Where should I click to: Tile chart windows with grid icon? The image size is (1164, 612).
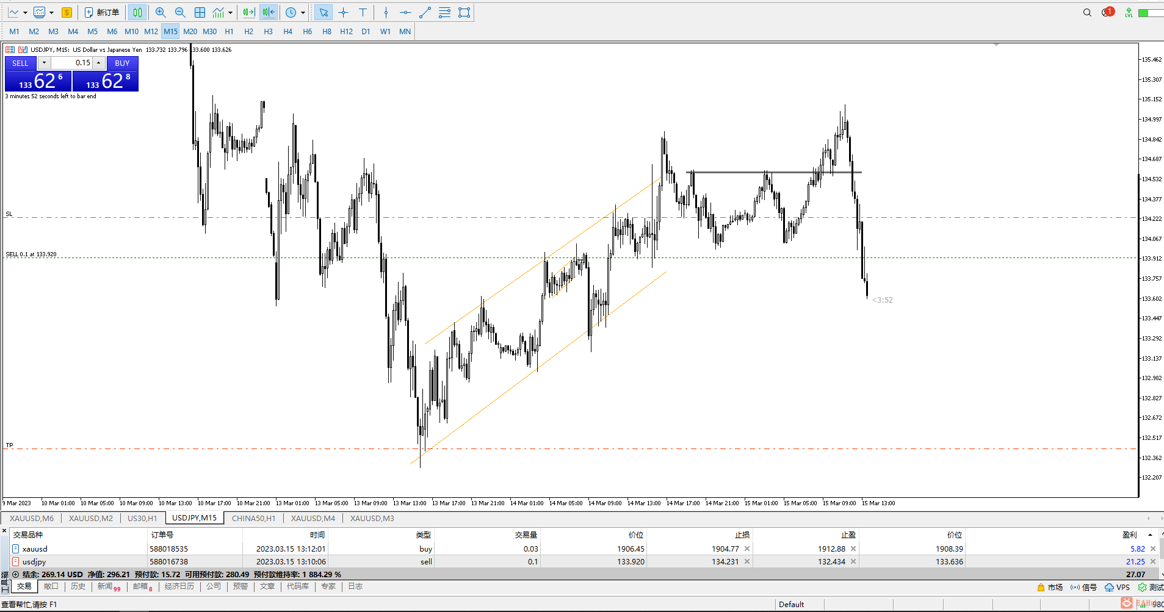[200, 12]
